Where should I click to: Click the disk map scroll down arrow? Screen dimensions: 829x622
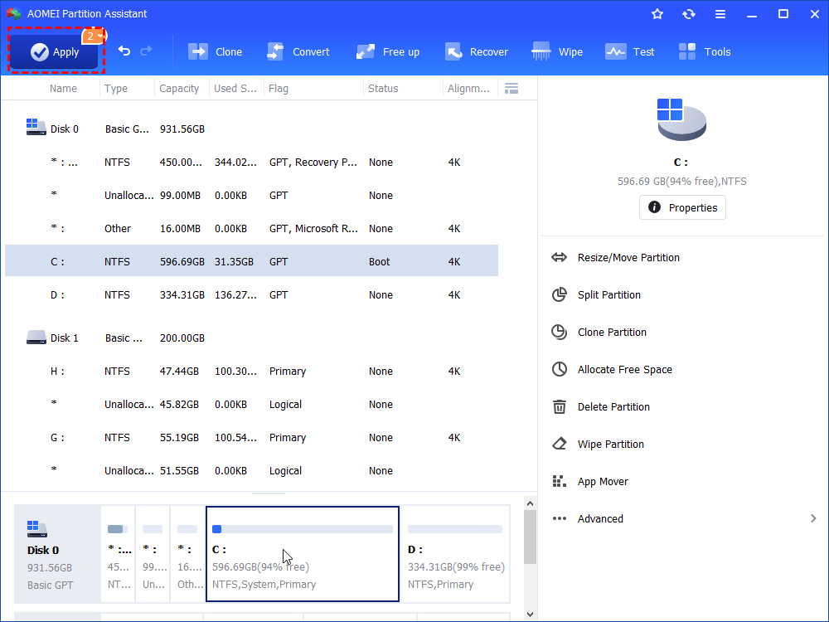(x=530, y=614)
